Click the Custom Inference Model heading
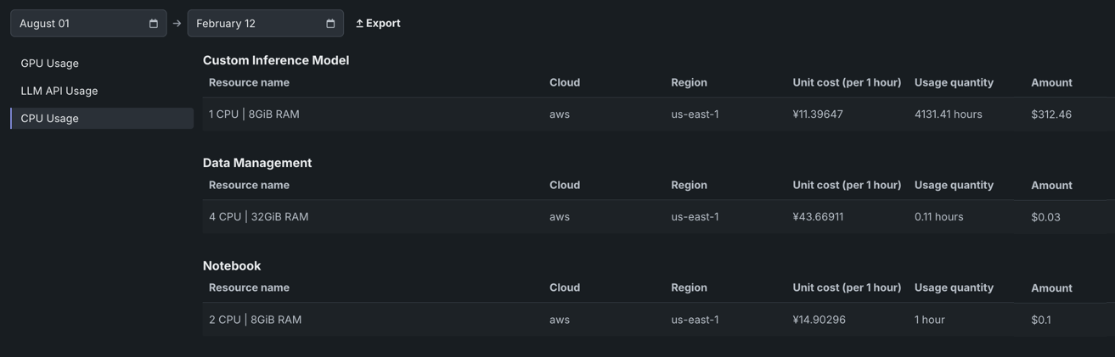The height and width of the screenshot is (357, 1115). (x=276, y=60)
